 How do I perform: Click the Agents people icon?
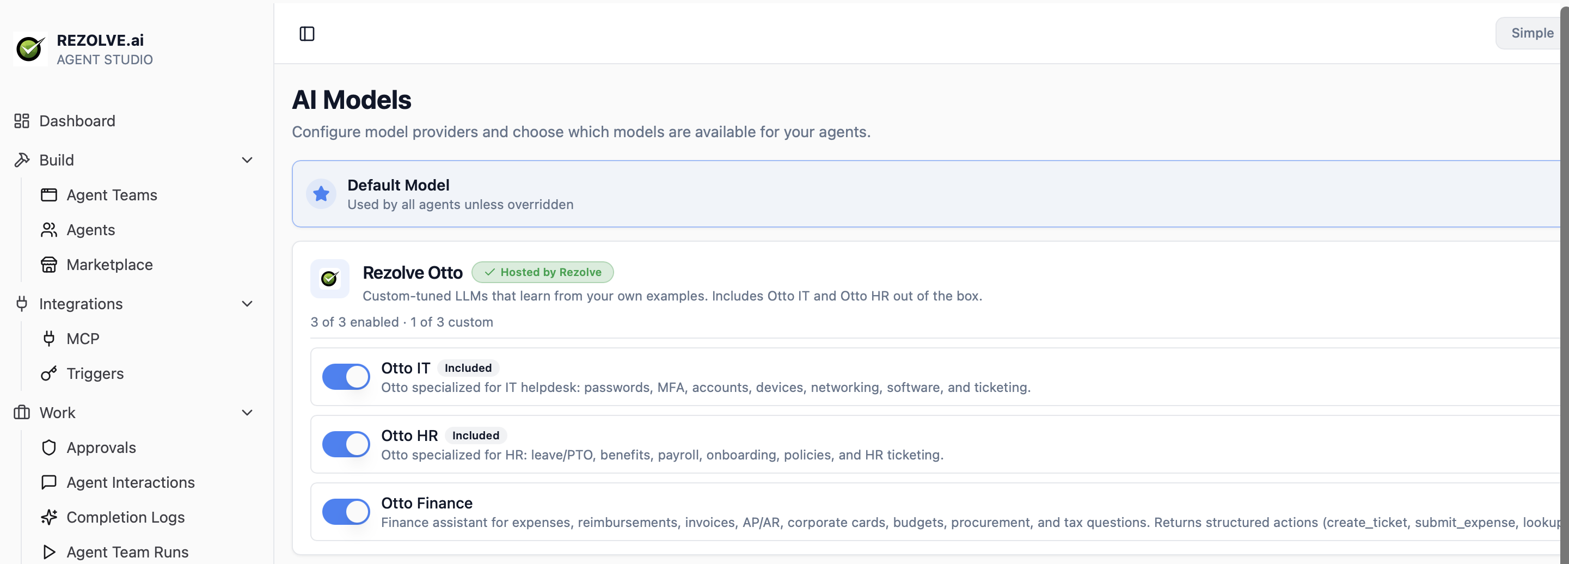coord(49,229)
